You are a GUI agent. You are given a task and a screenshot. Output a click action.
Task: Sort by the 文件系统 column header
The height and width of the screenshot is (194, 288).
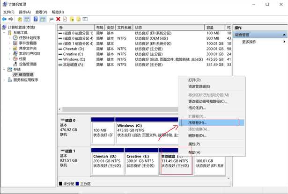click(124, 28)
